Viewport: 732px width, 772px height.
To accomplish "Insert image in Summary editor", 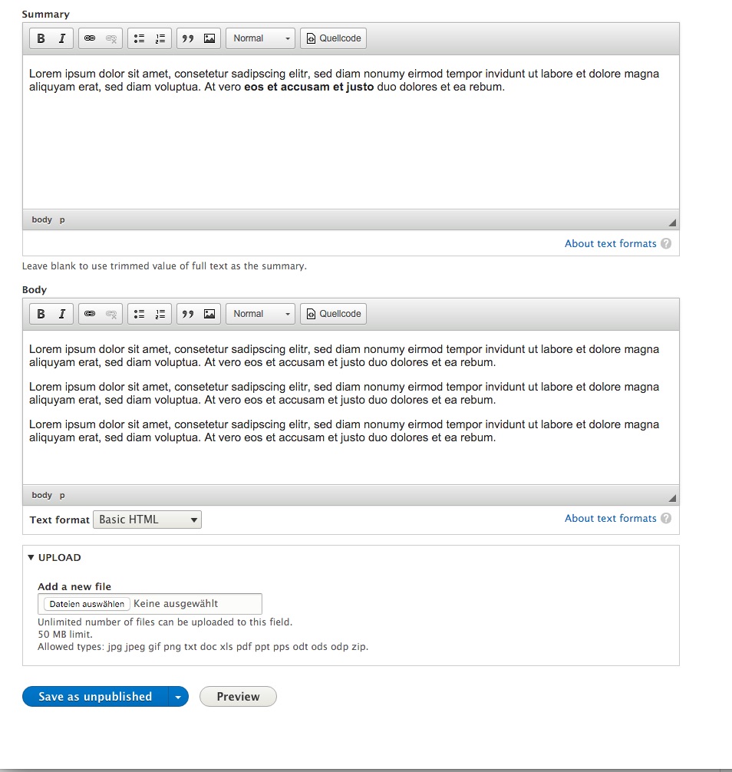I will pyautogui.click(x=209, y=38).
